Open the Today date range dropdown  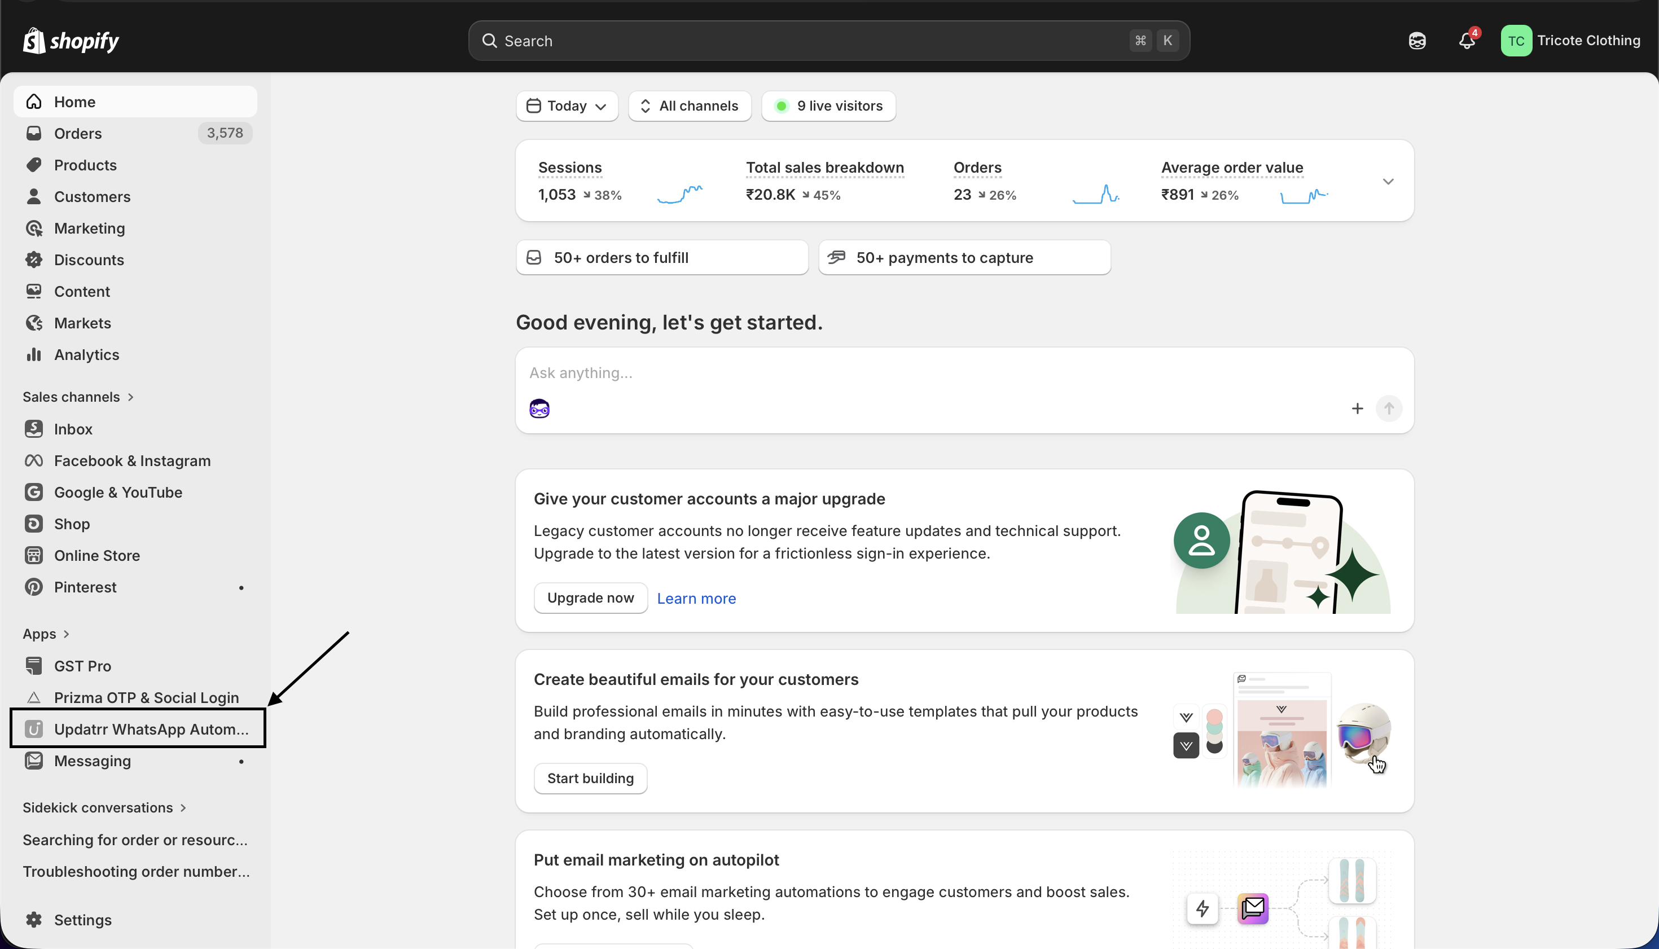(567, 106)
